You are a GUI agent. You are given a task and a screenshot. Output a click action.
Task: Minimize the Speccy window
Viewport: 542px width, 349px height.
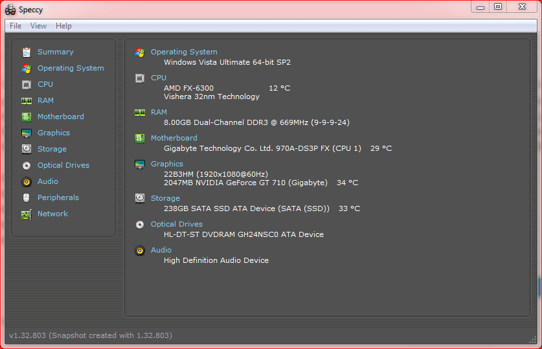point(480,7)
